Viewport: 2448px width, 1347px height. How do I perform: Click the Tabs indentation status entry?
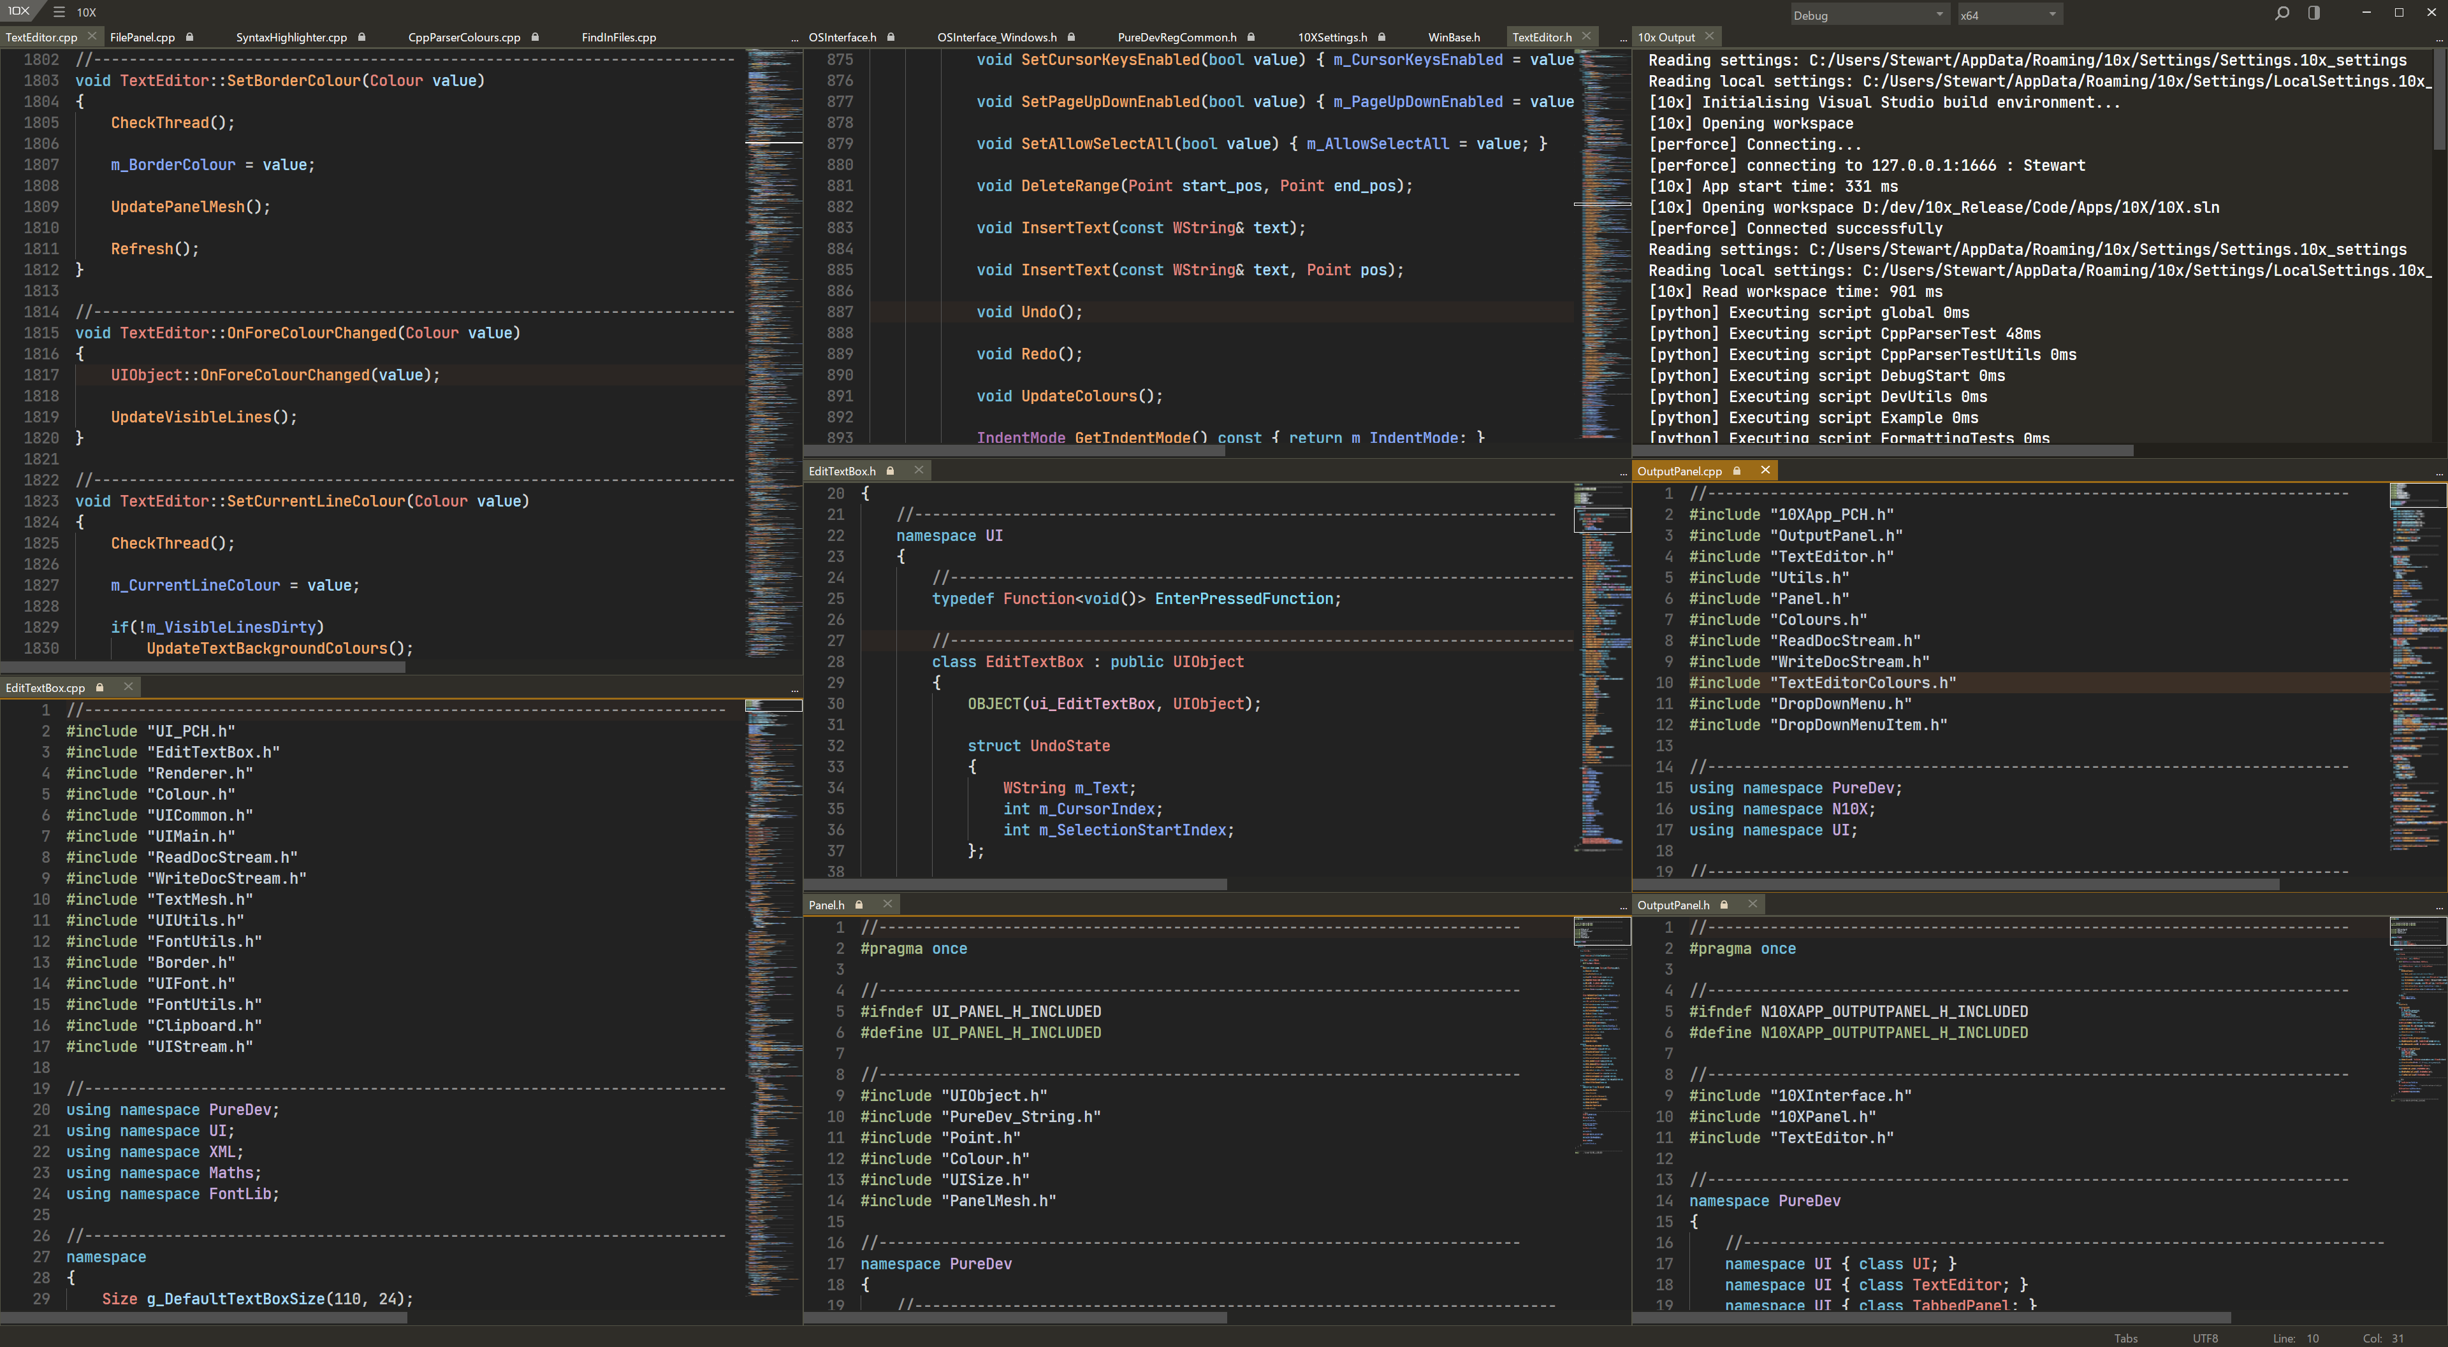coord(2126,1337)
